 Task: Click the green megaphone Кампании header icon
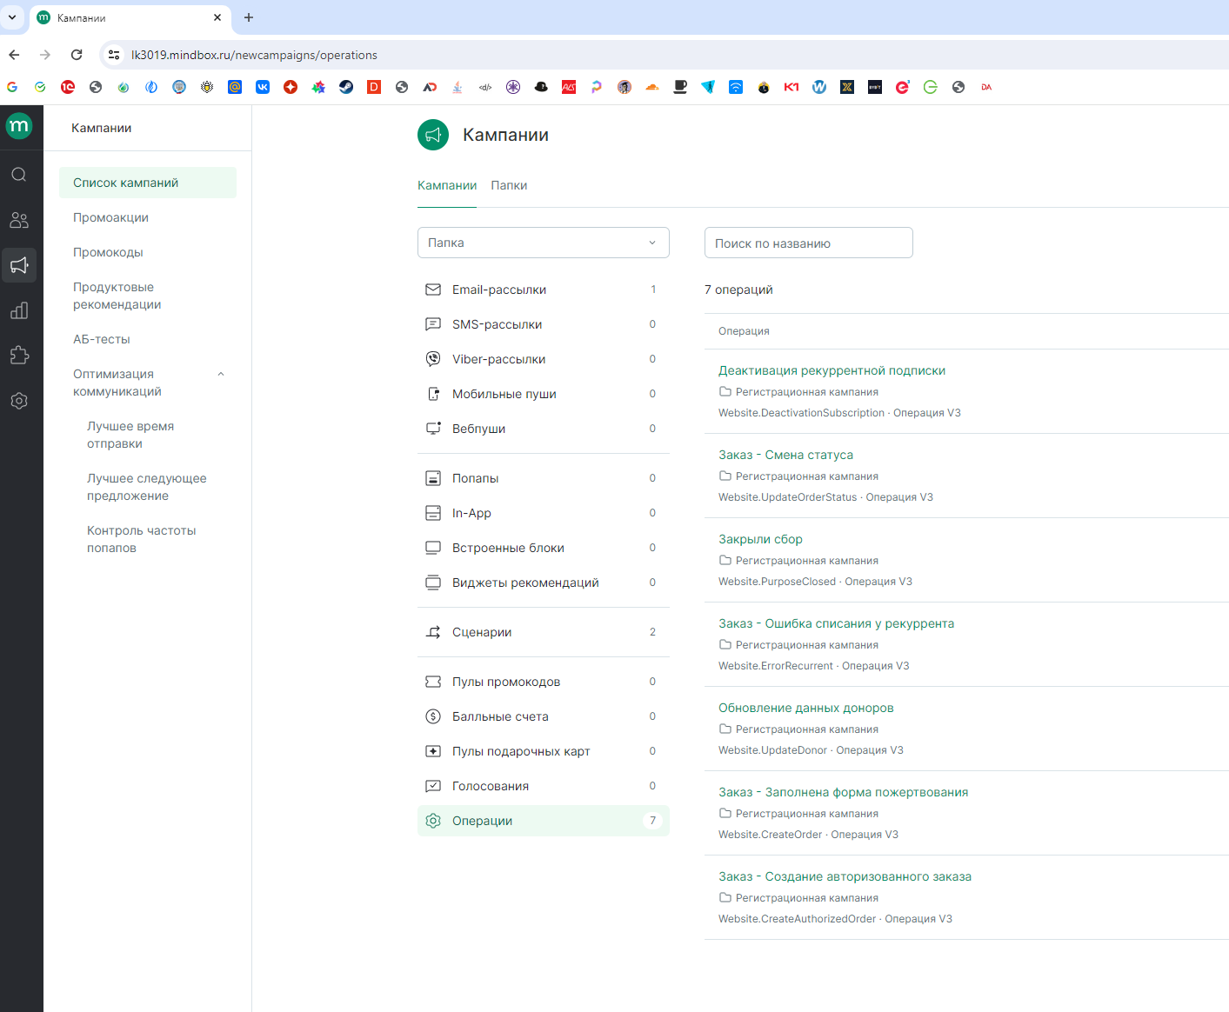433,135
